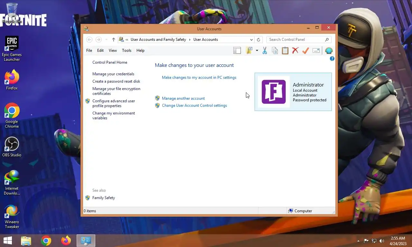Open the recent locations dropdown arrow

click(107, 40)
